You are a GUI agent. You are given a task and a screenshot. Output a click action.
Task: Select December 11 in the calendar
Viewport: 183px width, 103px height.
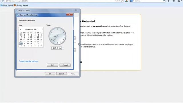pos(35,37)
